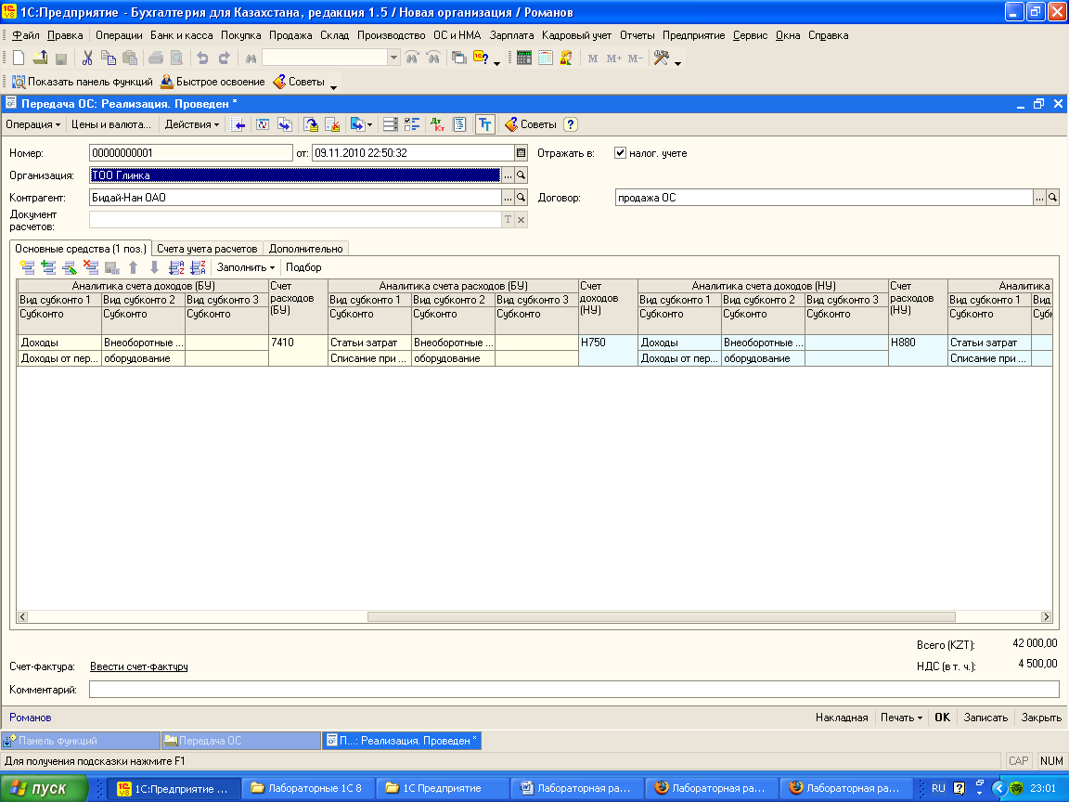The width and height of the screenshot is (1069, 802).
Task: Click the move row up arrow icon
Action: click(x=134, y=267)
